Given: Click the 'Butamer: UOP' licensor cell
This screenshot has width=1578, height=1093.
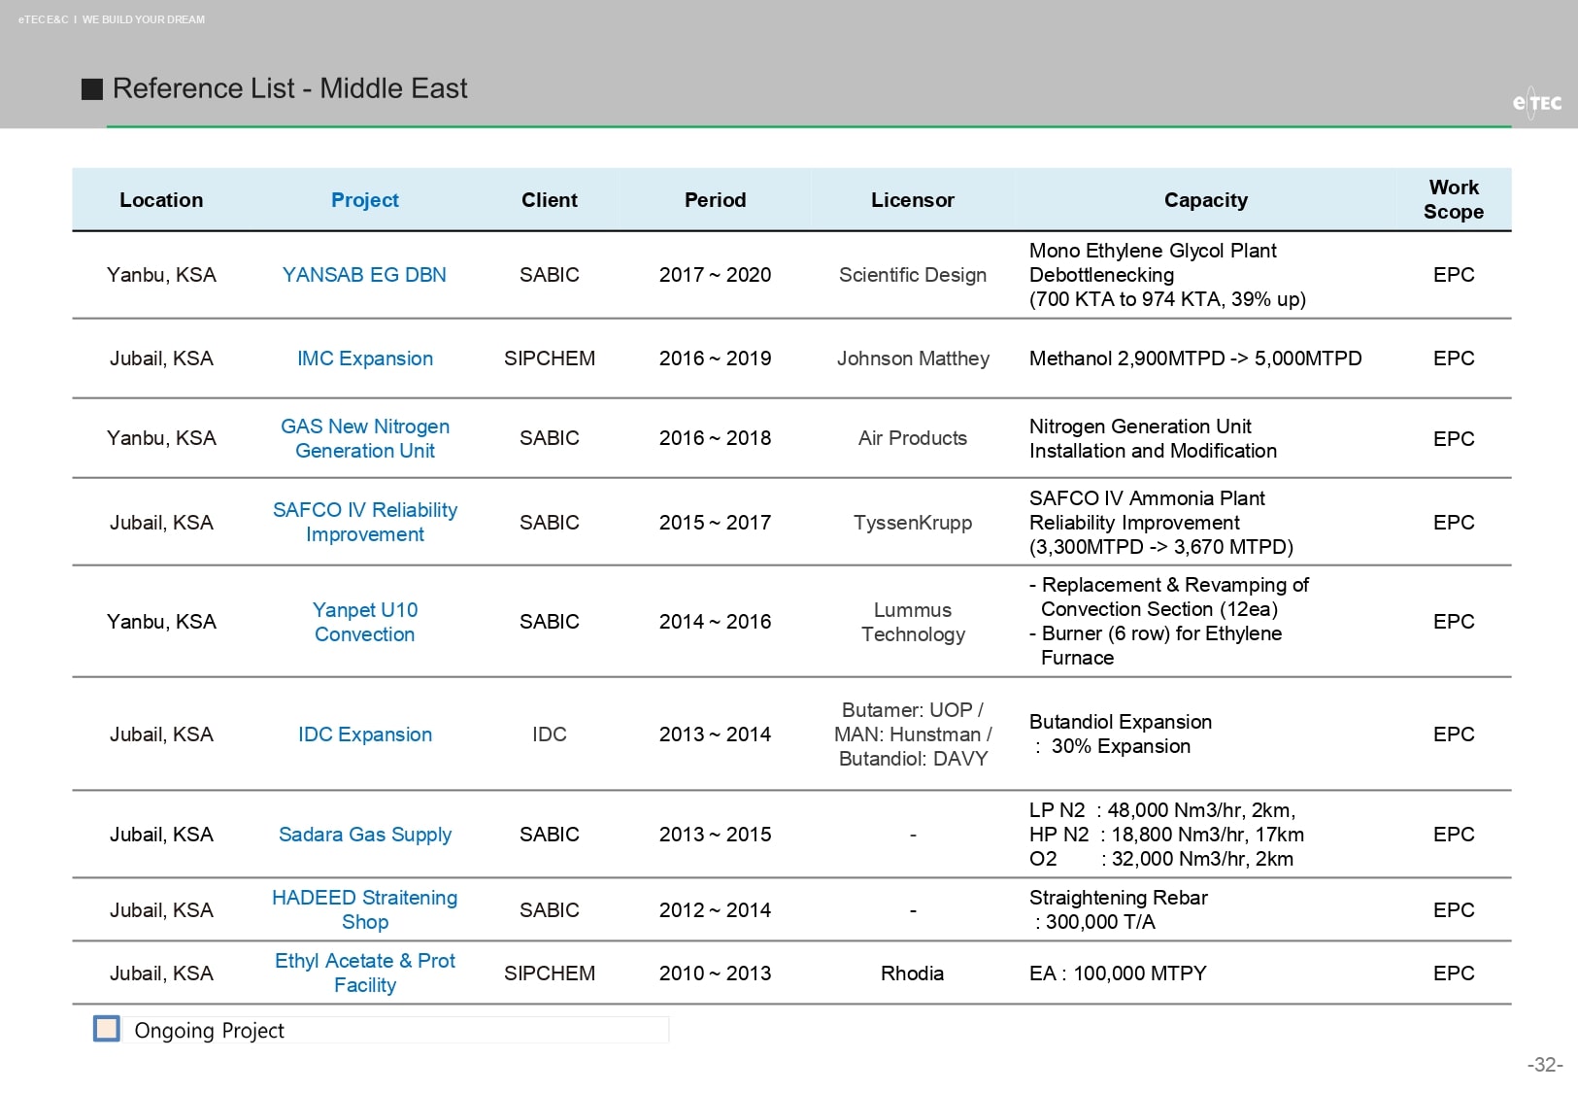Looking at the screenshot, I should 913,734.
